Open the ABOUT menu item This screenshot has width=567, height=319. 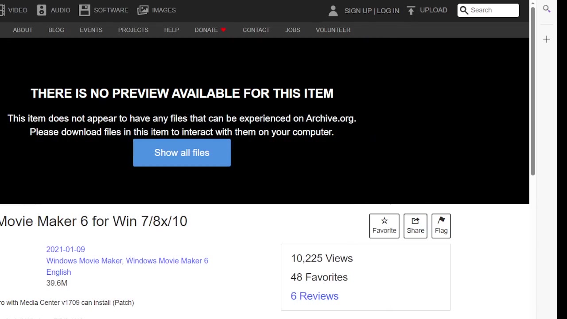pyautogui.click(x=23, y=30)
